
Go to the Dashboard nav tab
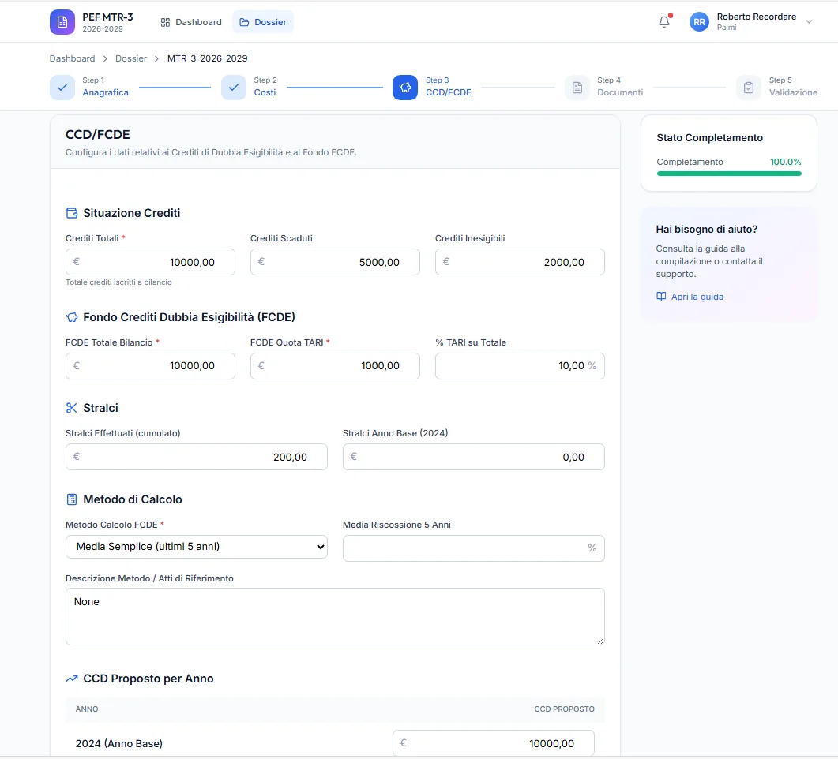[x=191, y=22]
